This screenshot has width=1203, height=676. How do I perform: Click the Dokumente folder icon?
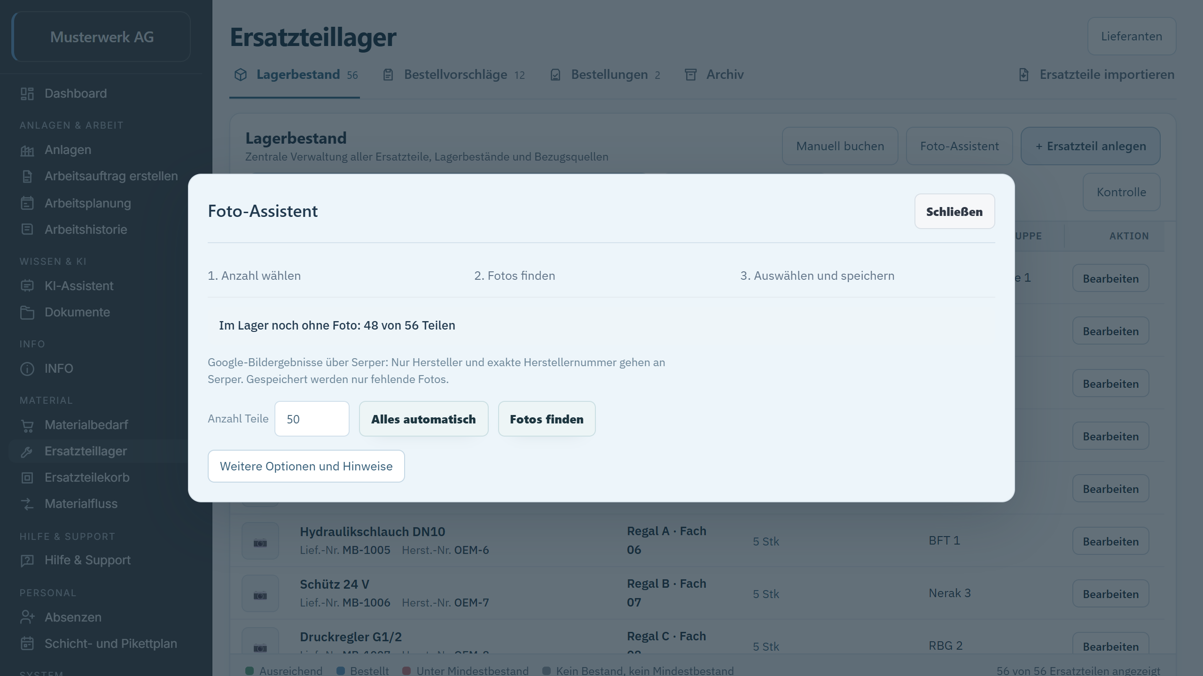coord(27,313)
